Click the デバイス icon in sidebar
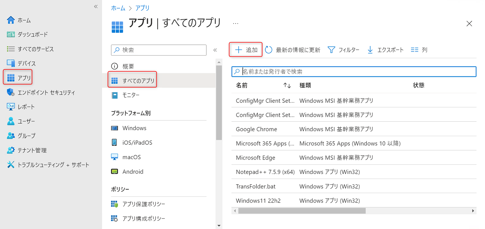Viewport: 485px width, 229px height. coord(11,63)
